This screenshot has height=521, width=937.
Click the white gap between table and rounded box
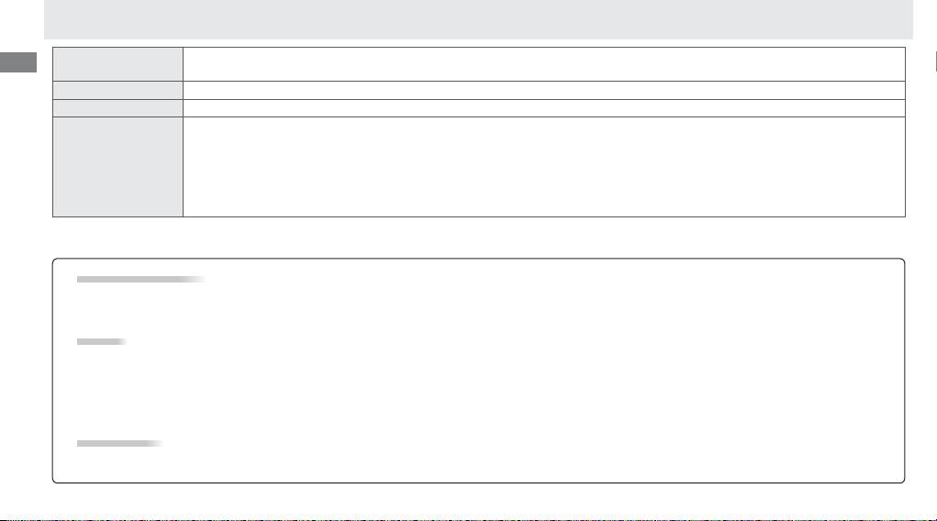478,238
